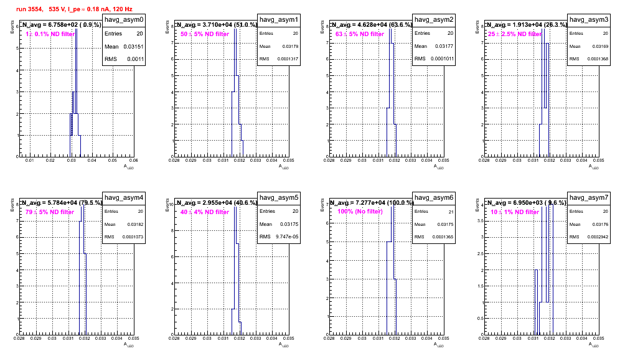Image resolution: width=620 pixels, height=356 pixels.
Task: Click Entries value 20 in havg_asym0 box
Action: [139, 34]
